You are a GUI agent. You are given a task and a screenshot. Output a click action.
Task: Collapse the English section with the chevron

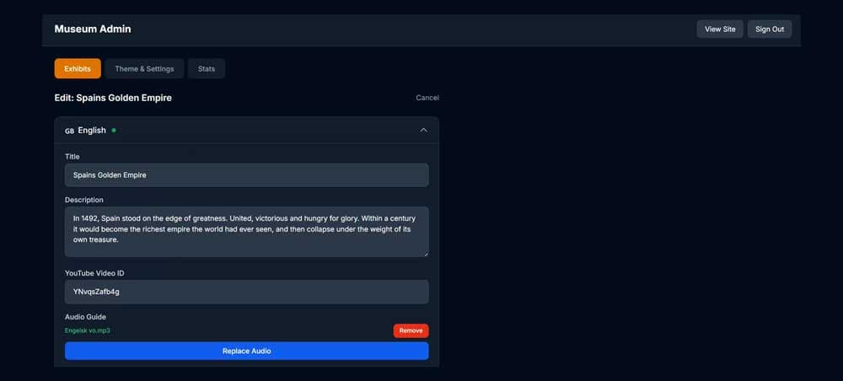(x=423, y=130)
